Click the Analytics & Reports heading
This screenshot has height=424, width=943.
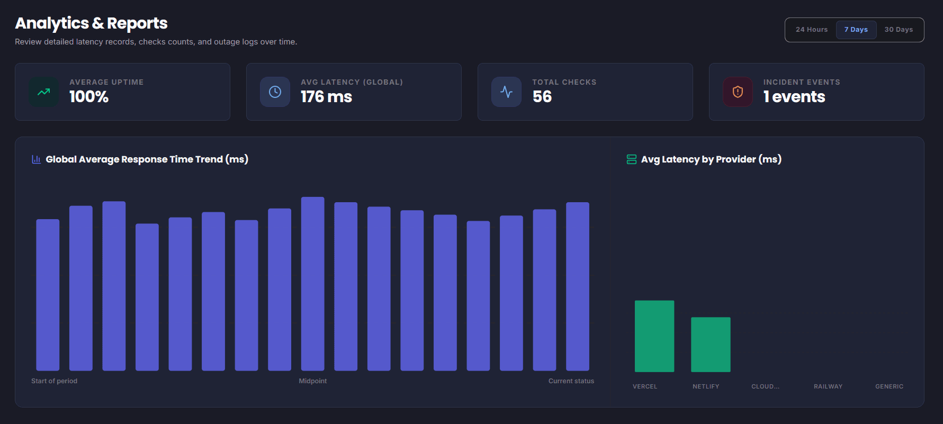pos(91,23)
